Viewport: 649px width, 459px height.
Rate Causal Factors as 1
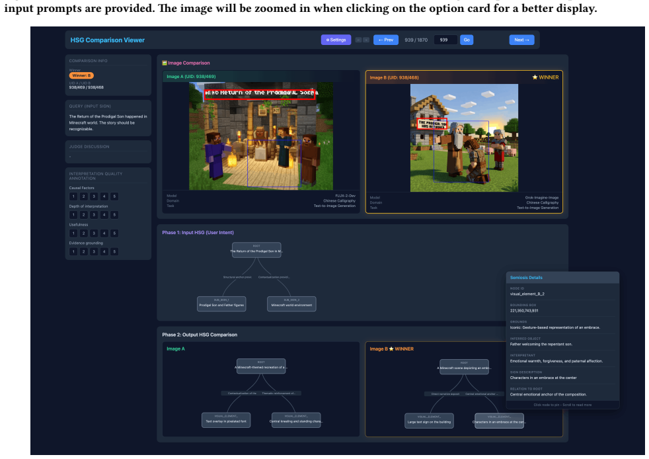(x=73, y=196)
